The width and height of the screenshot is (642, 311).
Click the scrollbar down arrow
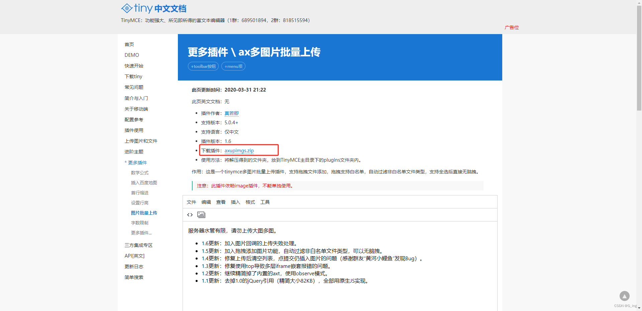(639, 308)
